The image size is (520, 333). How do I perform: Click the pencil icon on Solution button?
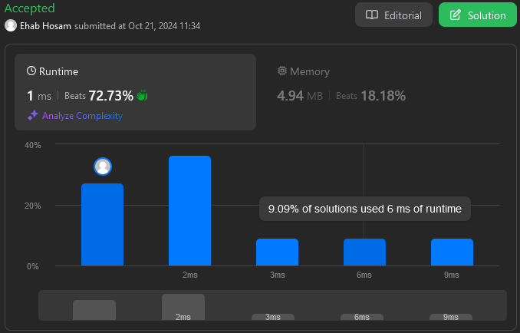(x=456, y=15)
